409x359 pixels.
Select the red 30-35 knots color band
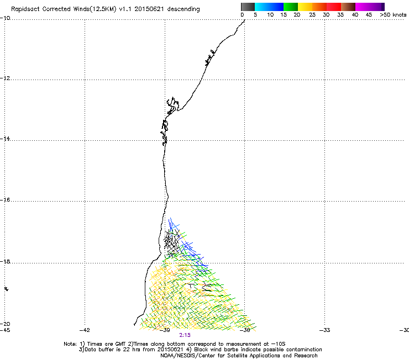point(334,7)
